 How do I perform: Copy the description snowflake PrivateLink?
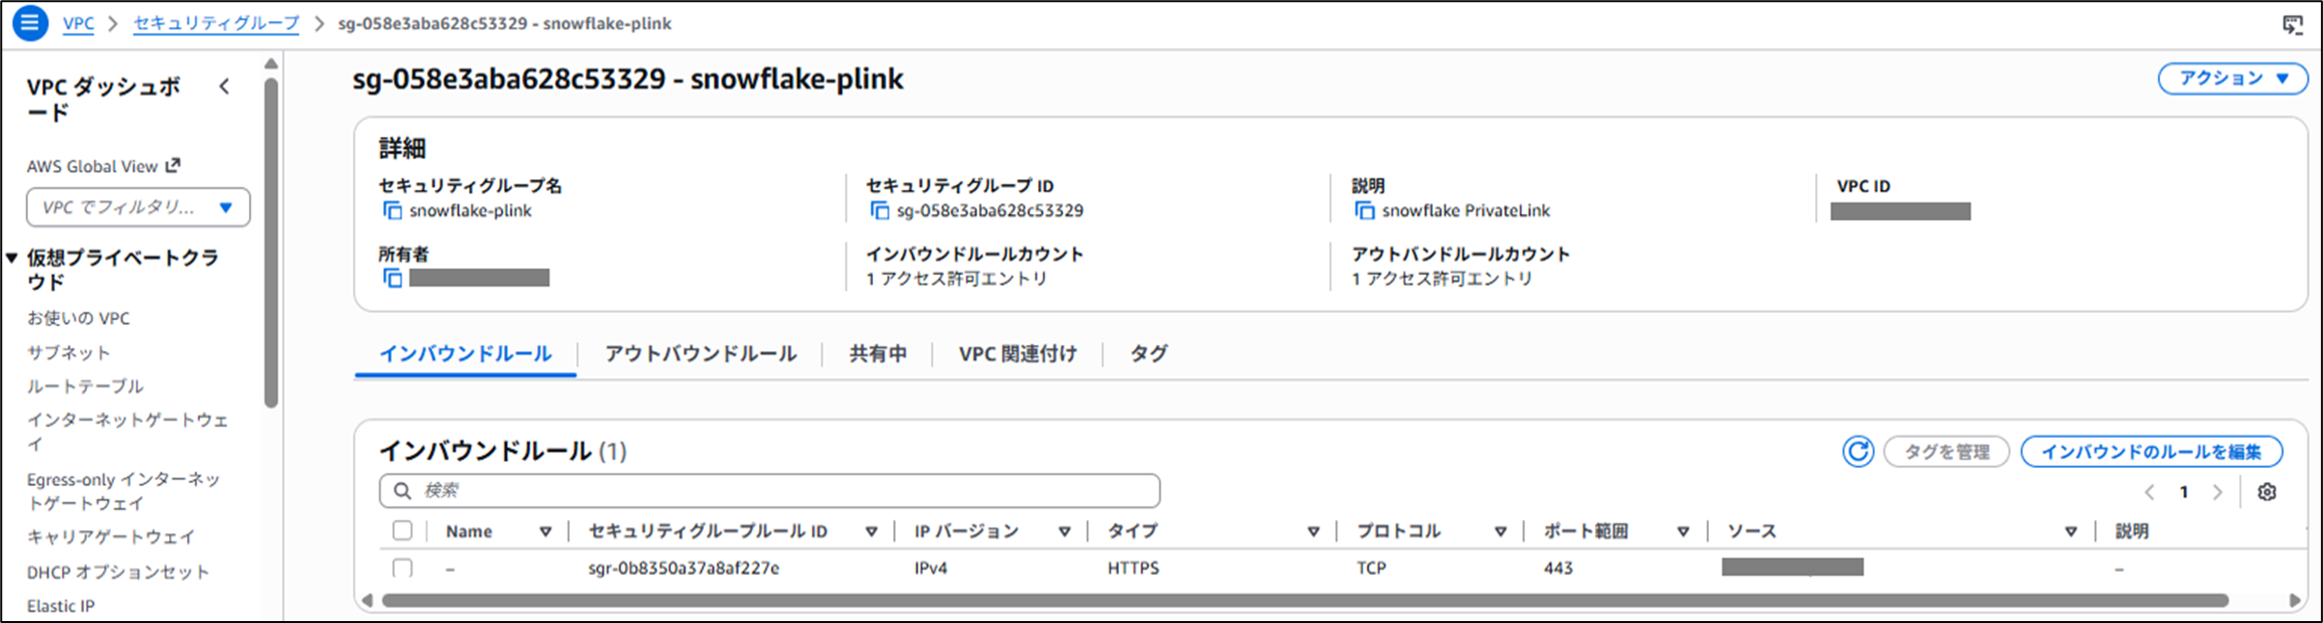pos(1364,210)
